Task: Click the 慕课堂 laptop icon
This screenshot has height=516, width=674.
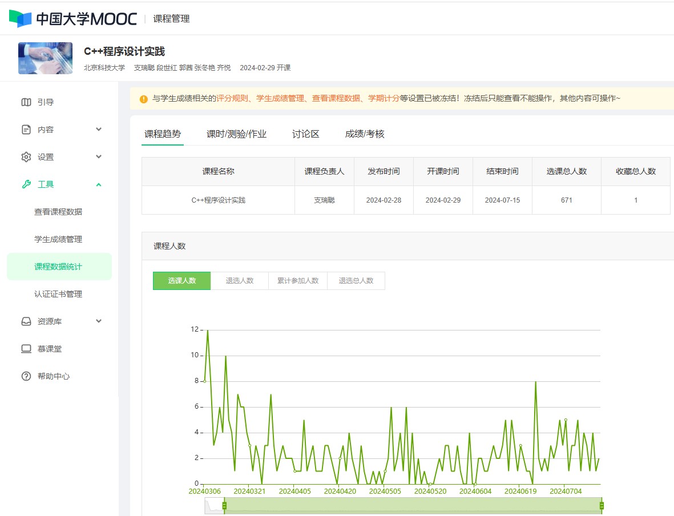Action: click(x=26, y=349)
